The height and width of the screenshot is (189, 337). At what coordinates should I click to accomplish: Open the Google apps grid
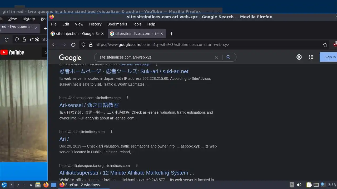[x=311, y=57]
